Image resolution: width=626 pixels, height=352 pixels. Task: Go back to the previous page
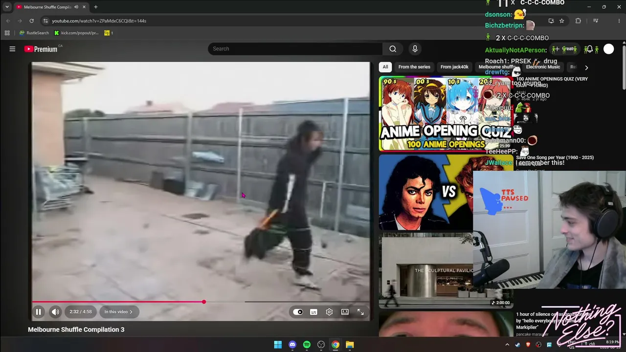(x=8, y=21)
